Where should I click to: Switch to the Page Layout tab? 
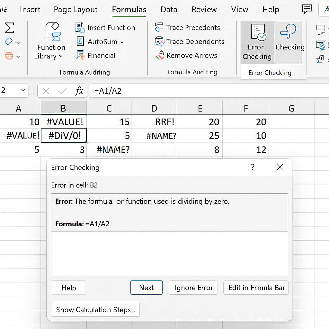pyautogui.click(x=76, y=10)
